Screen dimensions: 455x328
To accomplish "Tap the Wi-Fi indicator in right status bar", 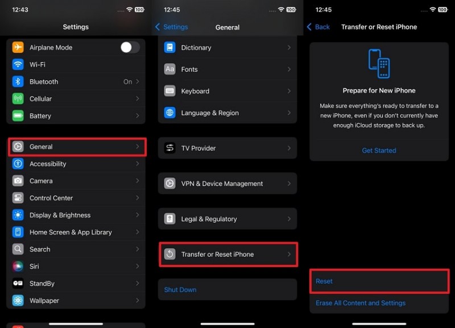I will pyautogui.click(x=432, y=10).
